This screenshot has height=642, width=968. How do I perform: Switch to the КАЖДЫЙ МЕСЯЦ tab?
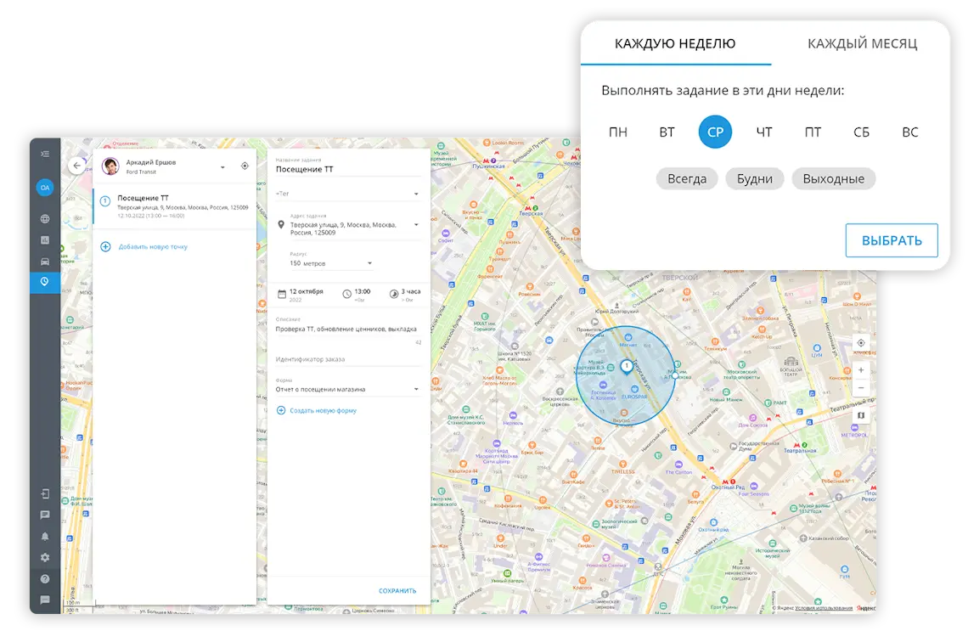coord(862,44)
